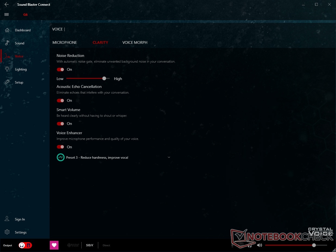Click the window resize grip at corner
The image size is (336, 252).
click(334, 250)
